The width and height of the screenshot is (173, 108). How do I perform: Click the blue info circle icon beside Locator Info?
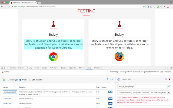(119, 79)
